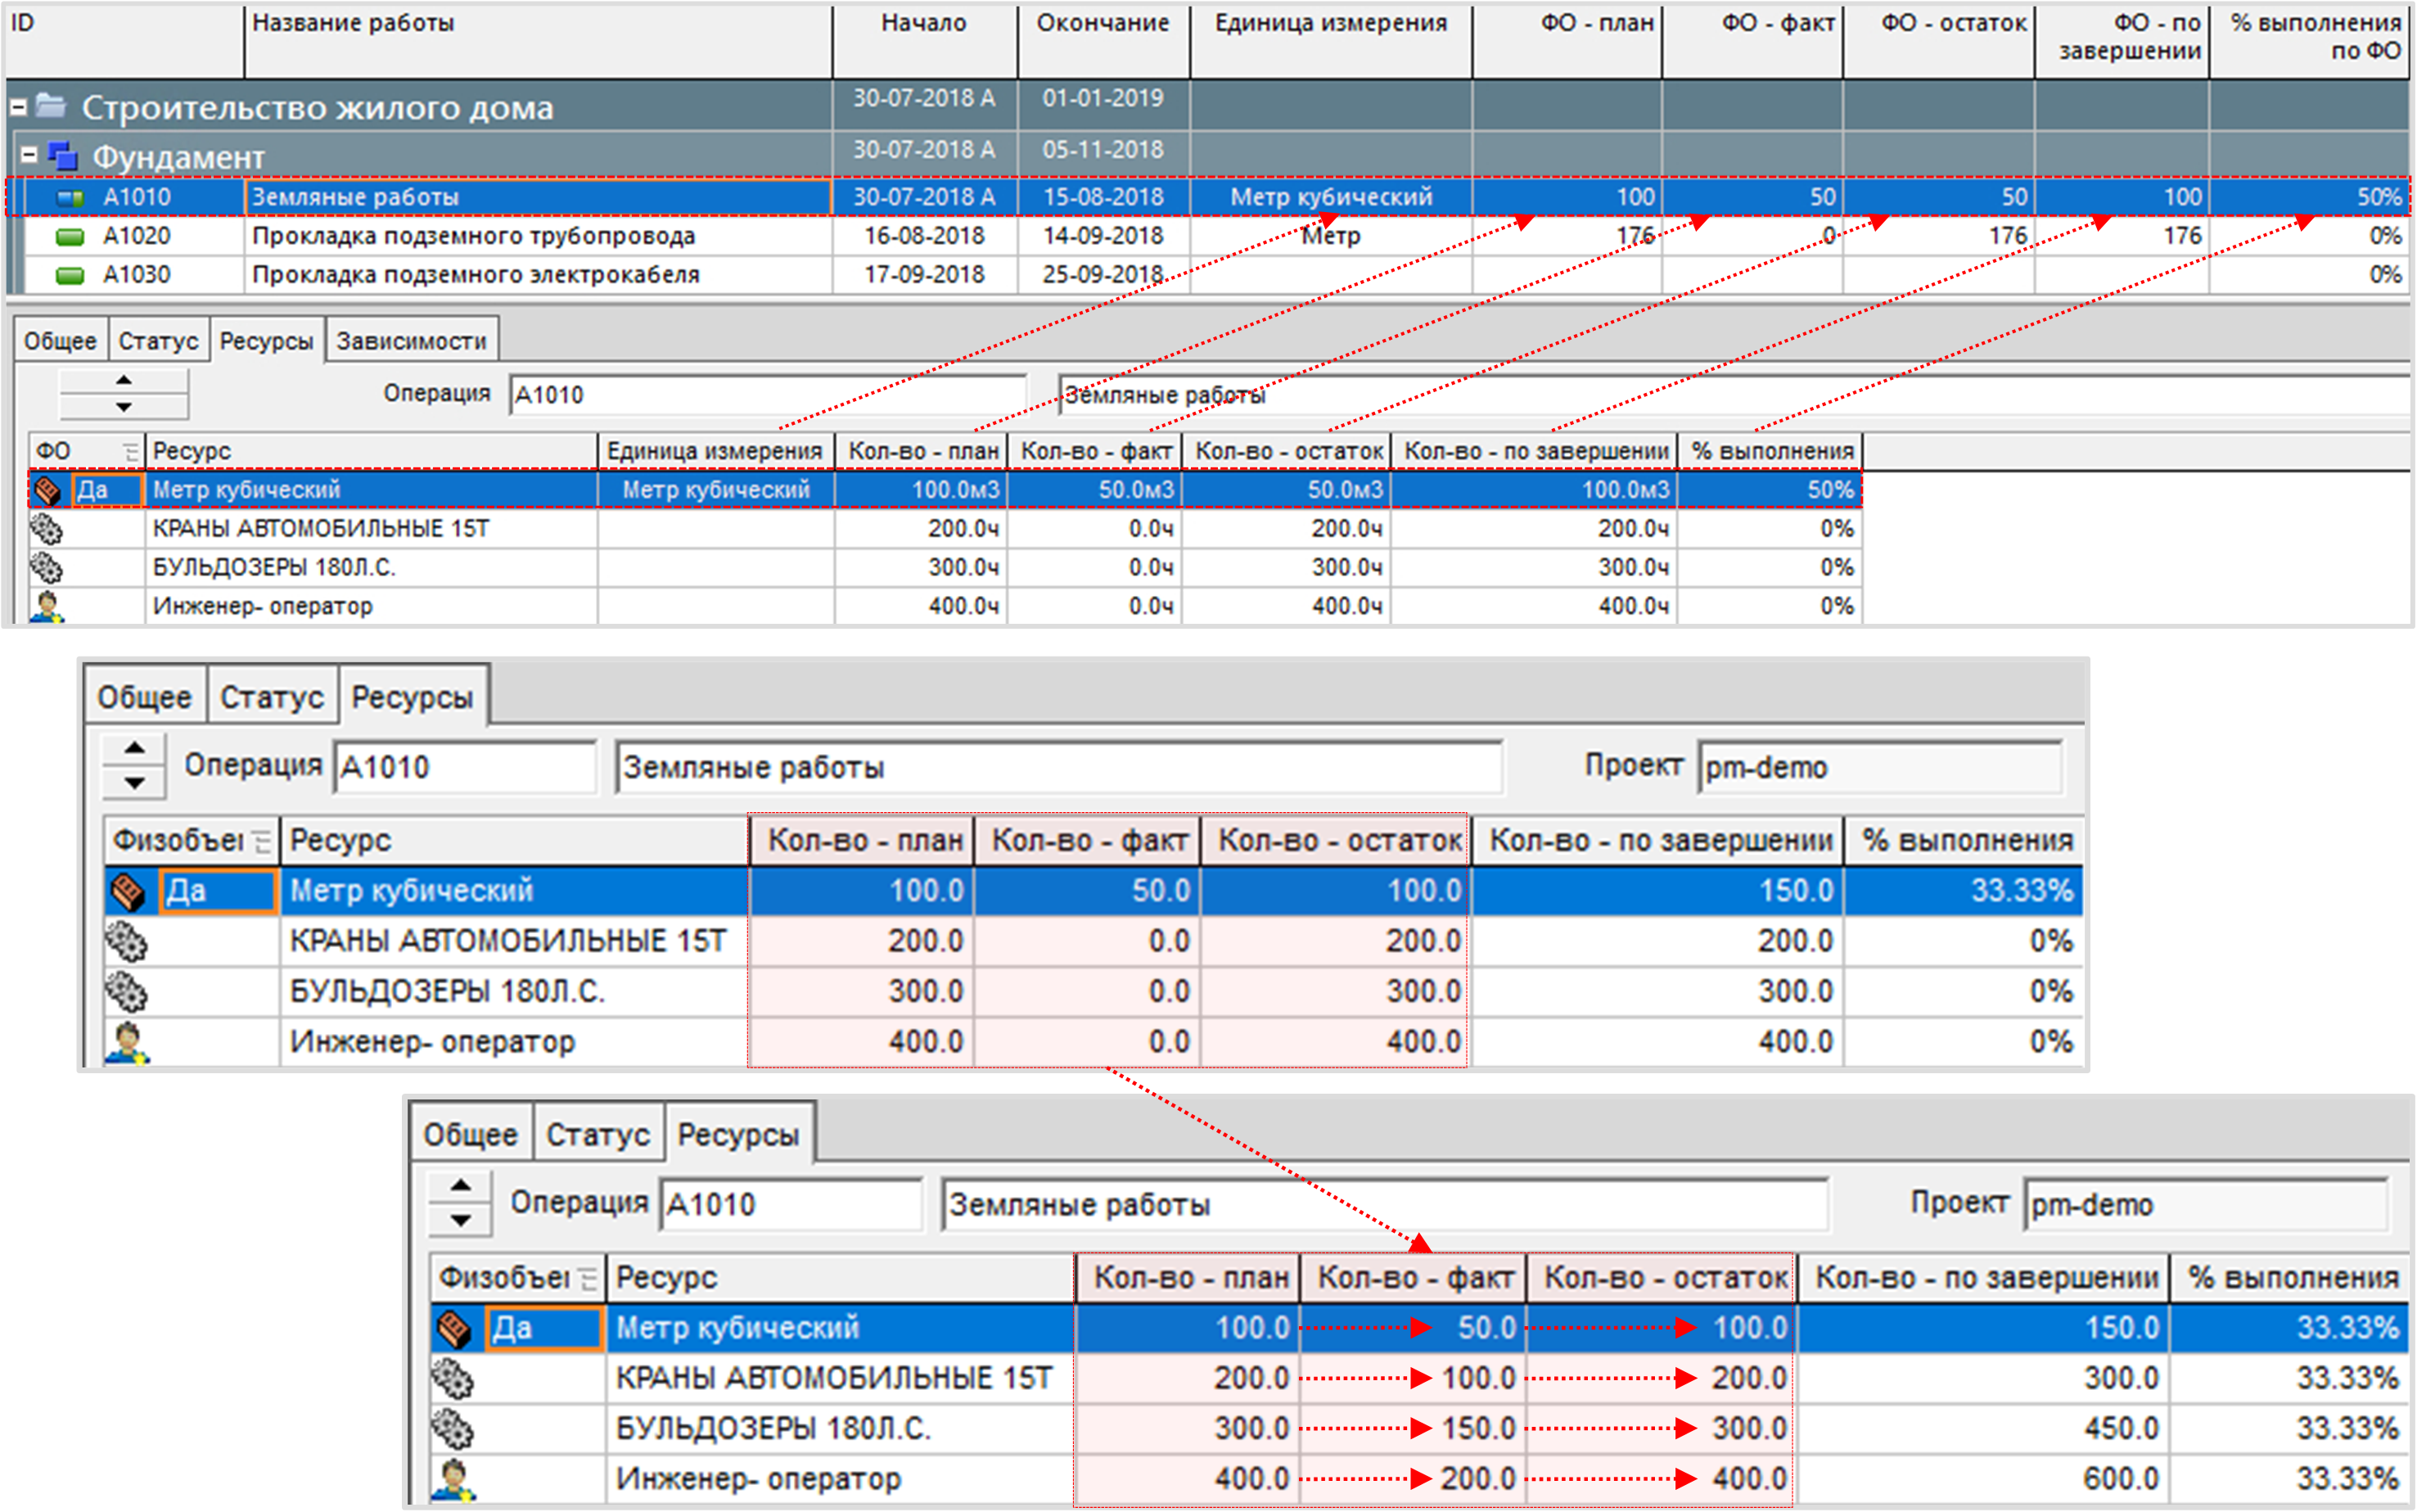Open the Статус tab in the bottom panel

(597, 1134)
